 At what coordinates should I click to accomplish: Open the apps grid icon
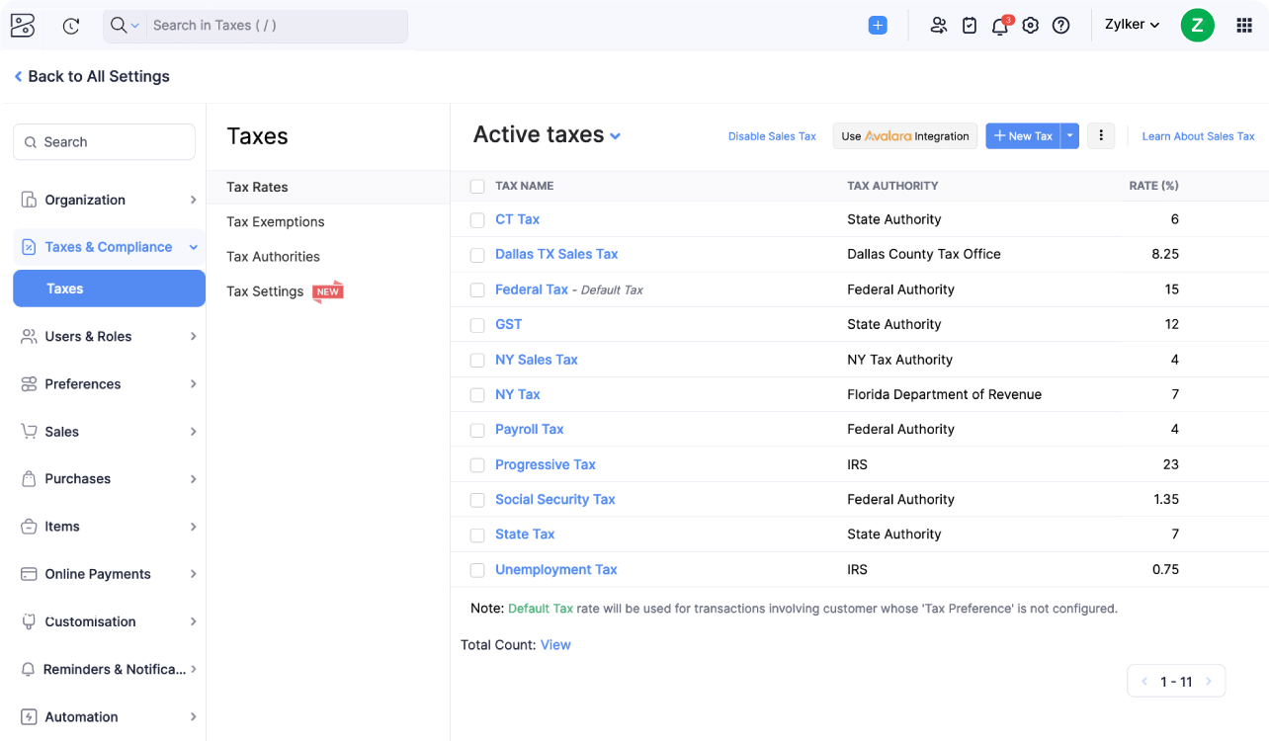pos(1244,26)
